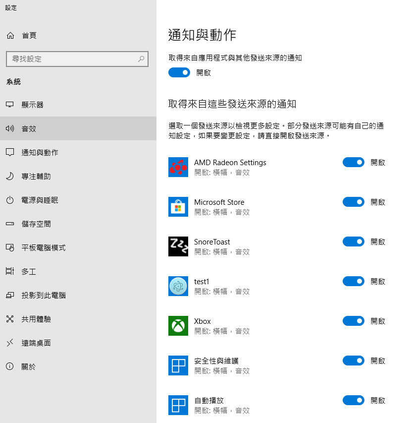The image size is (412, 423).
Task: Toggle Microsoft Store notifications off
Action: click(354, 202)
